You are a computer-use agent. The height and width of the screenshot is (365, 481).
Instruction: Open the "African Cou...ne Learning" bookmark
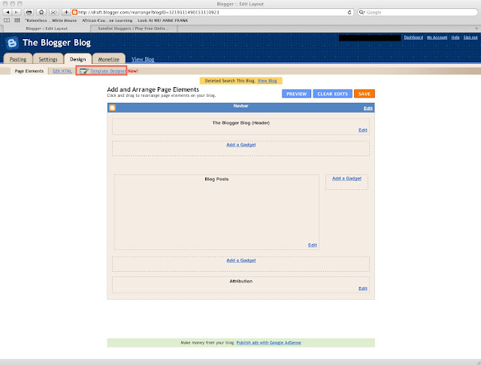[107, 20]
